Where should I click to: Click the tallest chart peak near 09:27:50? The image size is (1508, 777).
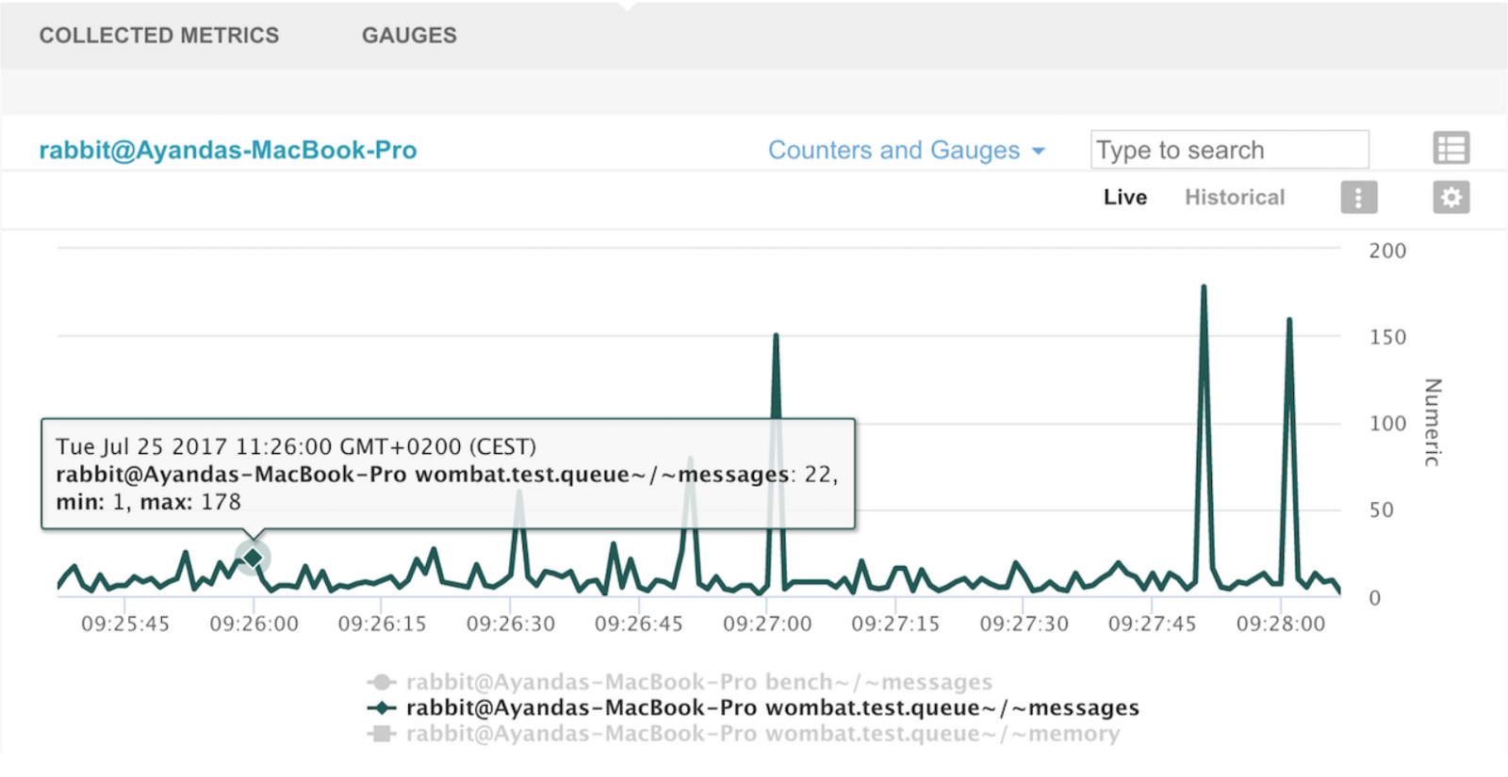coord(1204,287)
